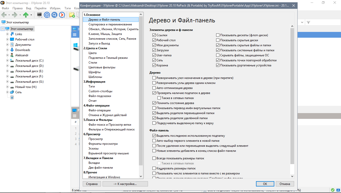The height and width of the screenshot is (193, 341).
Task: Click the funnel filter icon
Action: point(308,22)
